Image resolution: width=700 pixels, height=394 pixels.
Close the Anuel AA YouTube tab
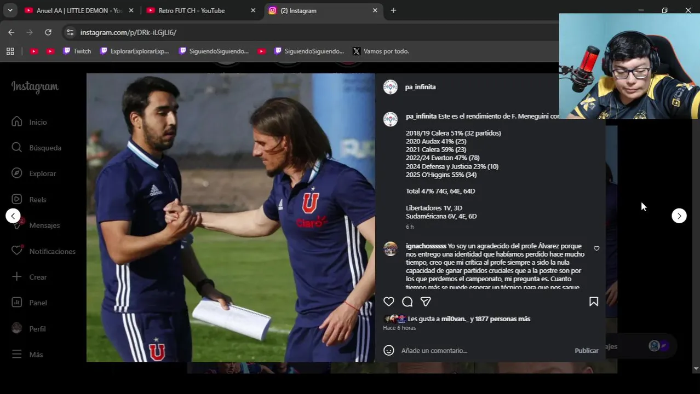[x=131, y=10]
